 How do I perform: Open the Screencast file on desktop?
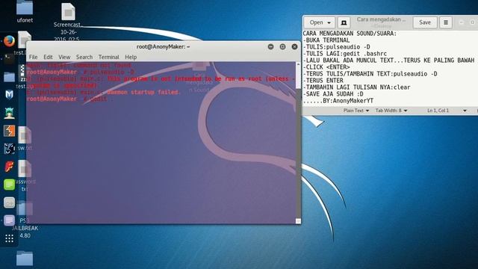tap(67, 22)
